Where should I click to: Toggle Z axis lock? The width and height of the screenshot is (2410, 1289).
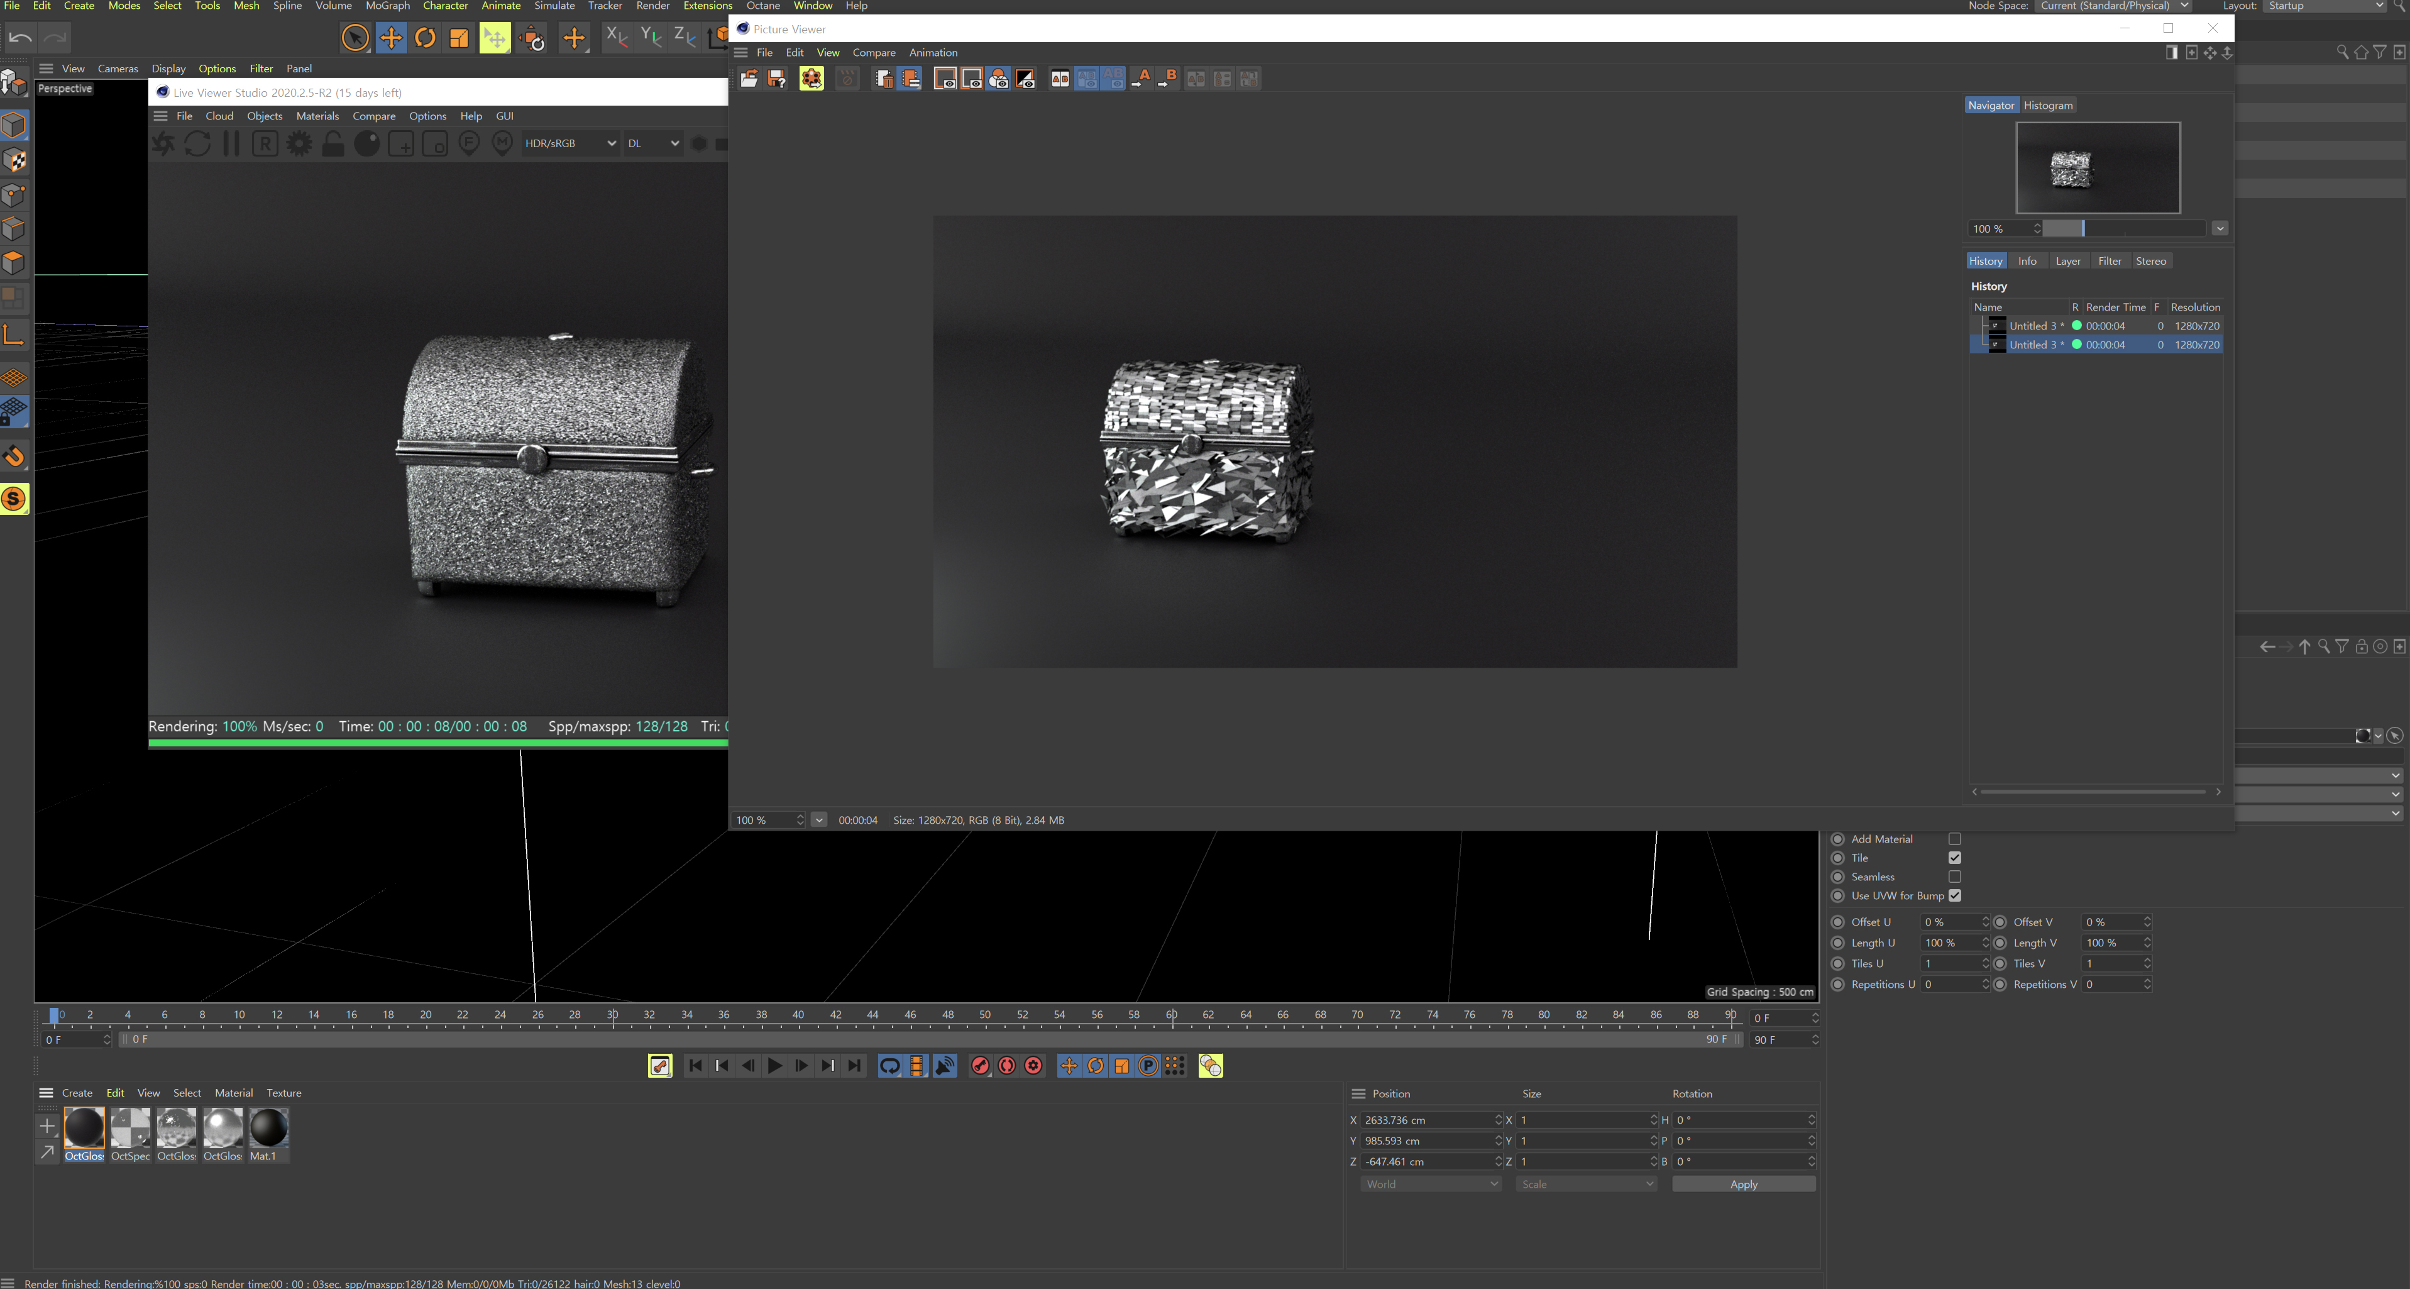click(685, 38)
